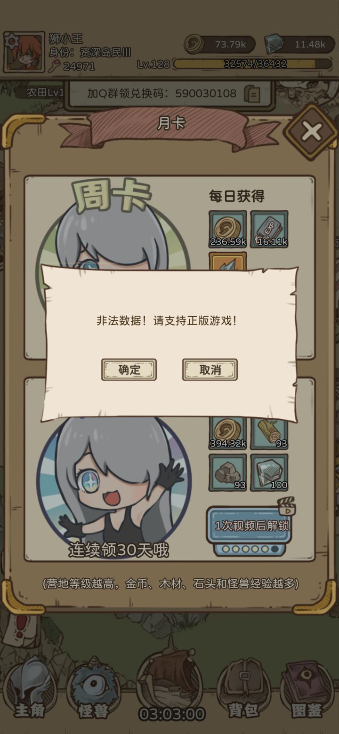Close the 月卡 panel with X

[311, 132]
